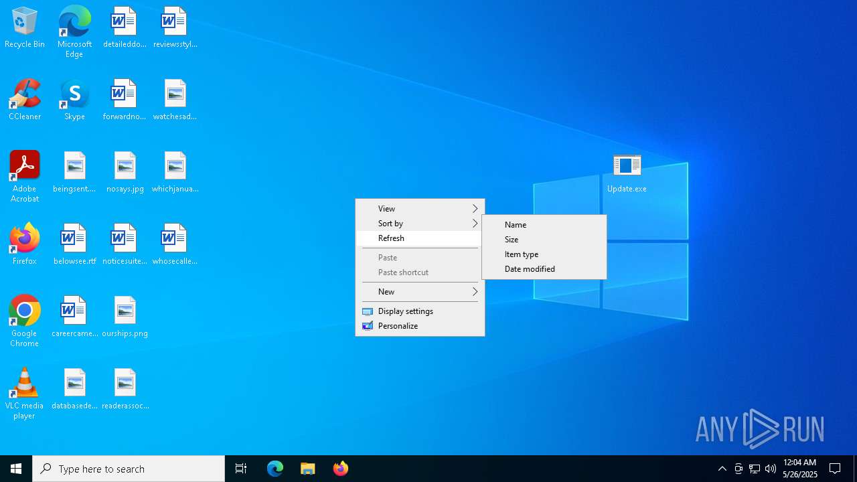Open Microsoft Edge from the taskbar
The width and height of the screenshot is (857, 482).
[x=275, y=469]
